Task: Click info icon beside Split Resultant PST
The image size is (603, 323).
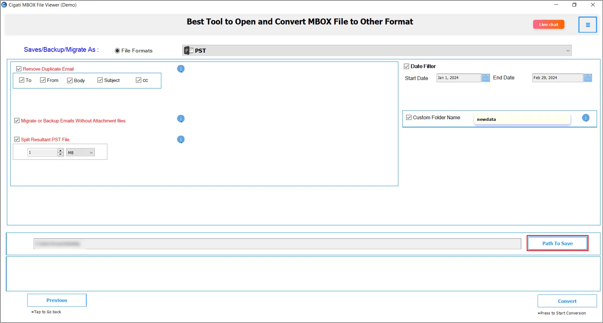Action: click(x=181, y=139)
